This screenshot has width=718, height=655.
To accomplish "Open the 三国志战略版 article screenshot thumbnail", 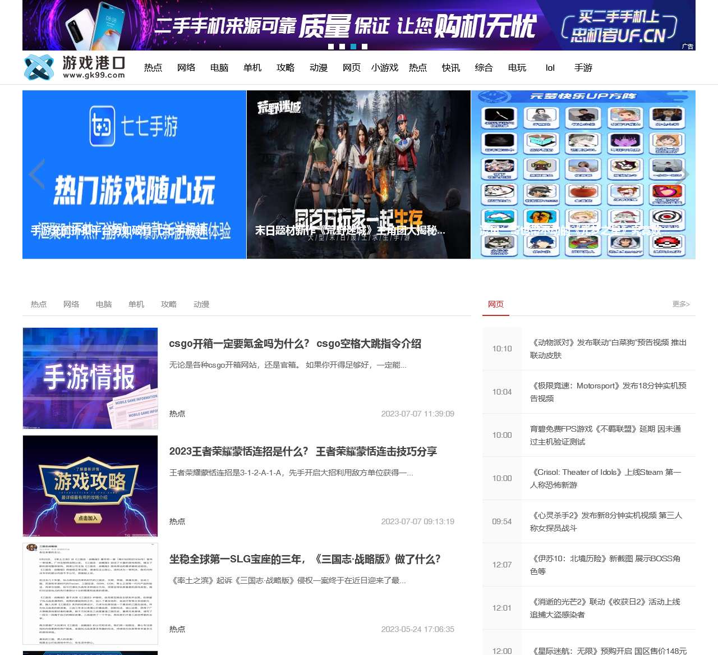I will (90, 594).
